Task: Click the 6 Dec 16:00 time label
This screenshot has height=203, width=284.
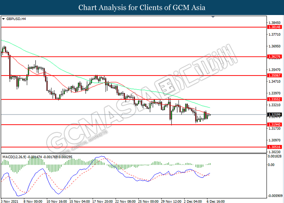Action: tap(215, 201)
